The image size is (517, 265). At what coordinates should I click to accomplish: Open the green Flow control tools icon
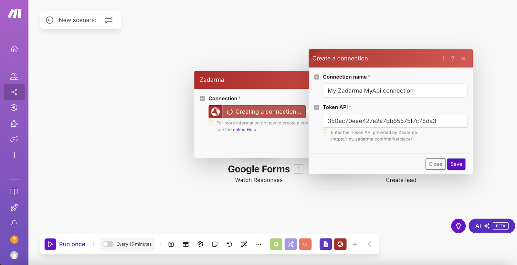click(x=276, y=244)
